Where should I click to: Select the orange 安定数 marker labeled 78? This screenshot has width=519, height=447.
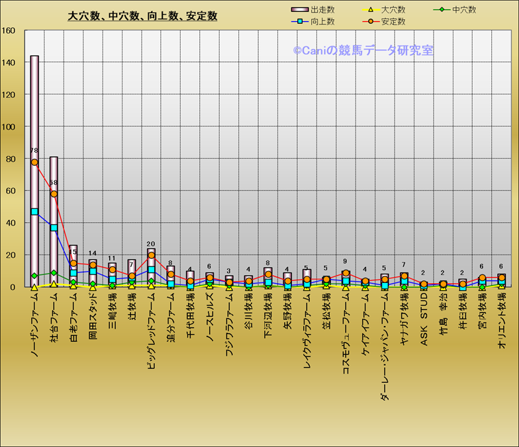34,162
